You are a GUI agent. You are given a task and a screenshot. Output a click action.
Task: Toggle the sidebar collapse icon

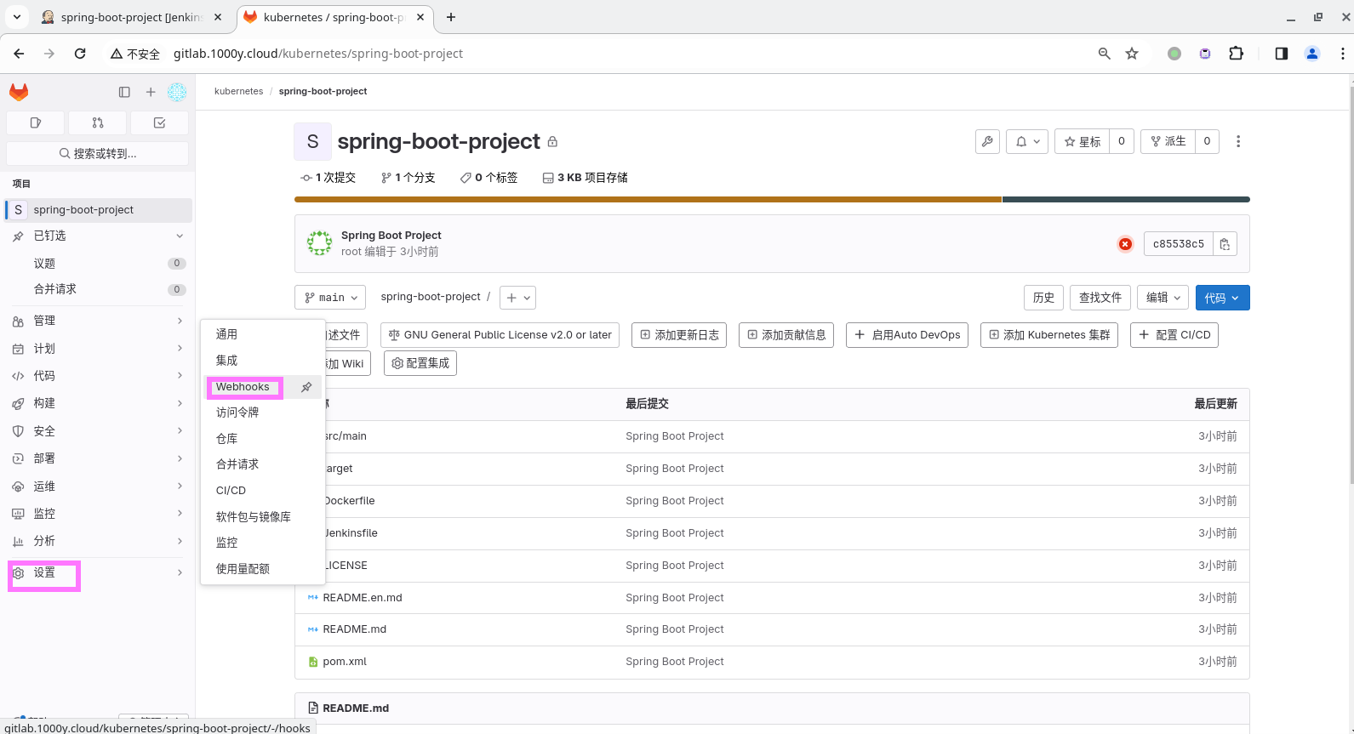pos(124,92)
